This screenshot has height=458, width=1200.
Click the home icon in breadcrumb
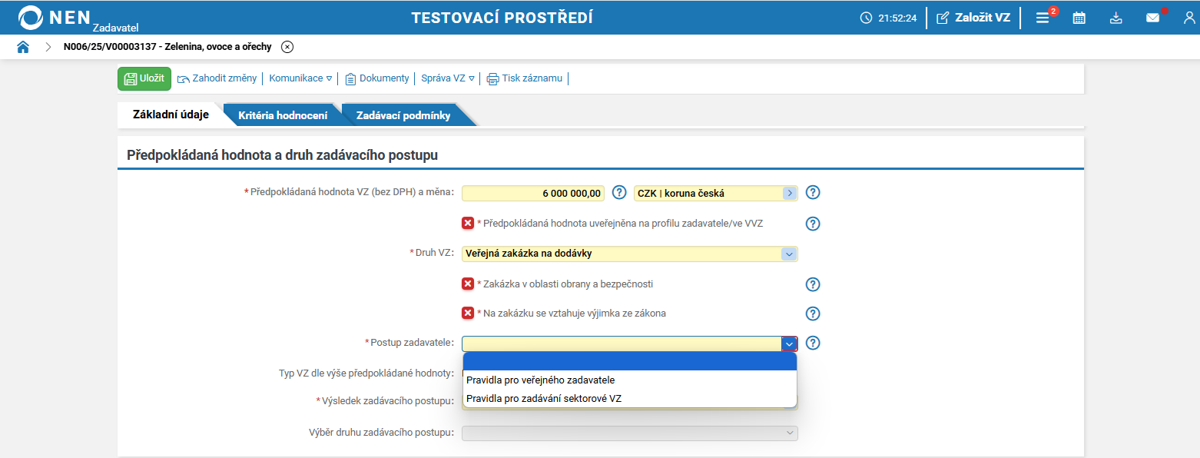click(x=23, y=47)
